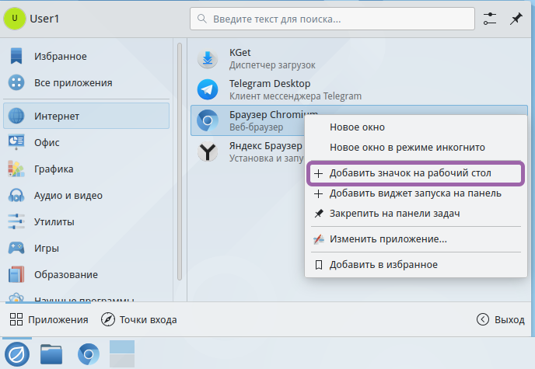Open the Аудио и видео category
This screenshot has height=369, width=535.
tap(68, 195)
